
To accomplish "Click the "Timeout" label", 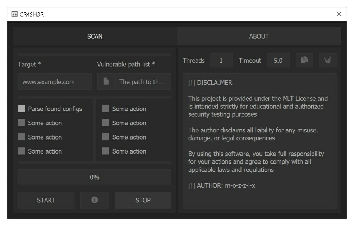I will (x=250, y=60).
